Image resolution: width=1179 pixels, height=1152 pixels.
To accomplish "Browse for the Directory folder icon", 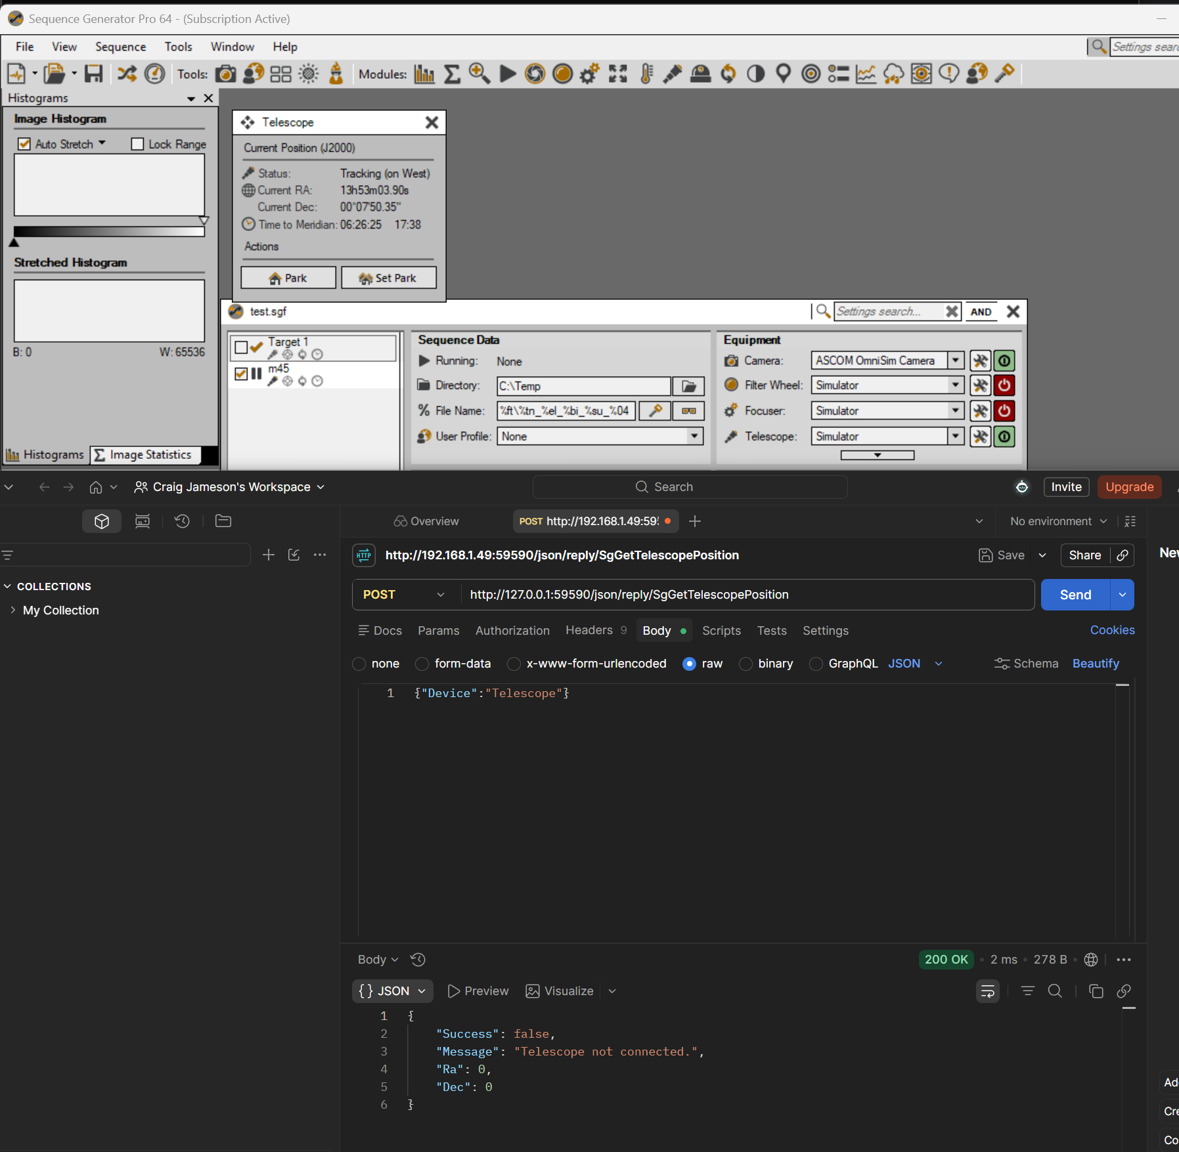I will click(688, 386).
